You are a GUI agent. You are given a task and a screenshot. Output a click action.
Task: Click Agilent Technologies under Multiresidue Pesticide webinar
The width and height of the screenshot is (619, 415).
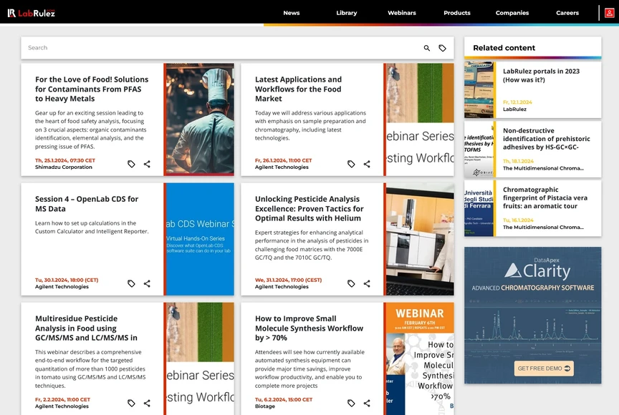62,406
